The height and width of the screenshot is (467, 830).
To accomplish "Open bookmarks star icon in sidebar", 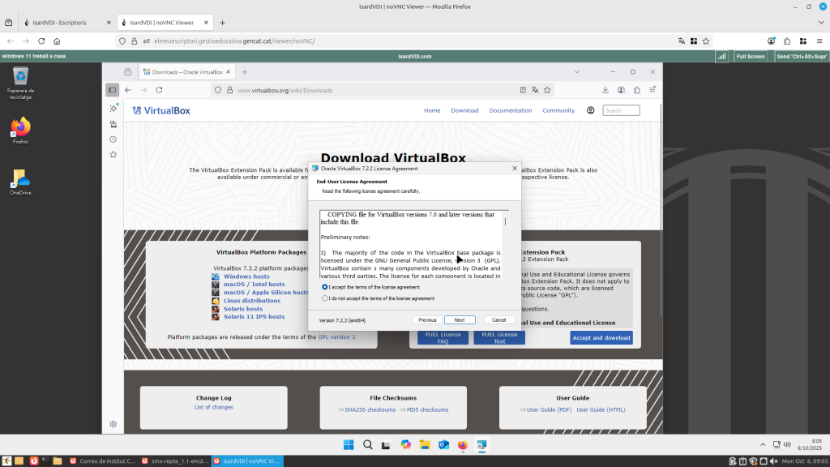I will coord(113,155).
